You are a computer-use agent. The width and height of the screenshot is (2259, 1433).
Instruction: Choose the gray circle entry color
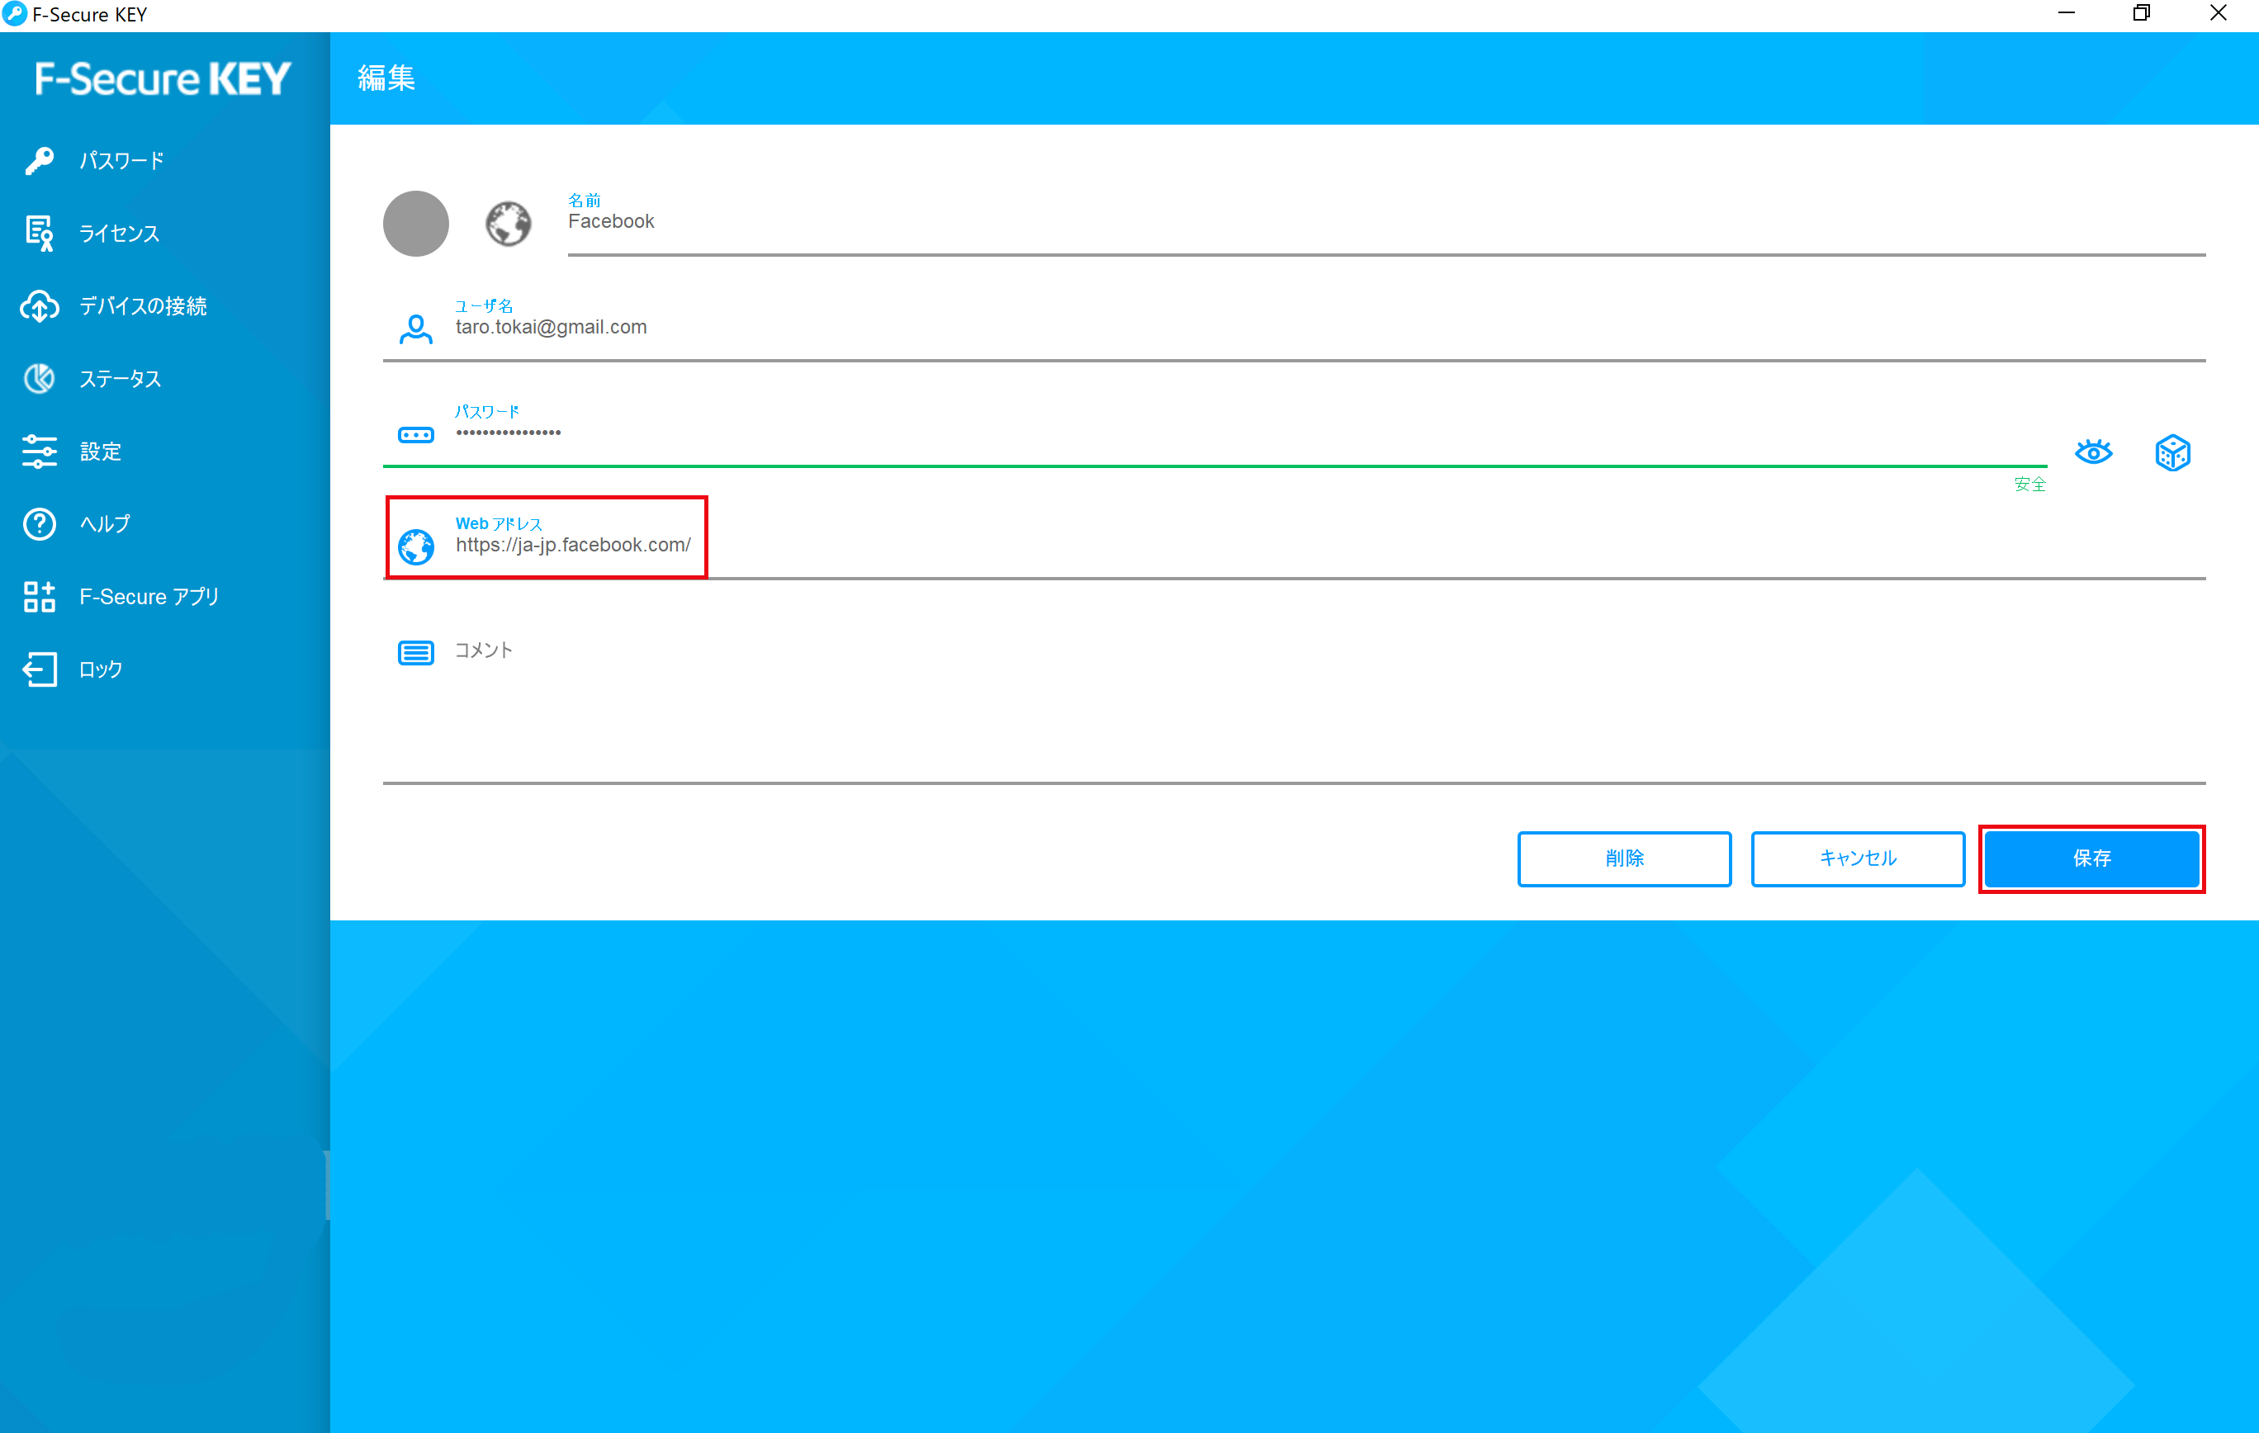[x=415, y=223]
